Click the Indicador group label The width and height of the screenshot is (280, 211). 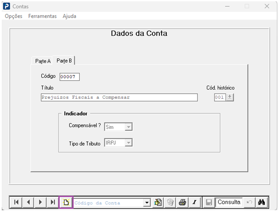click(76, 114)
